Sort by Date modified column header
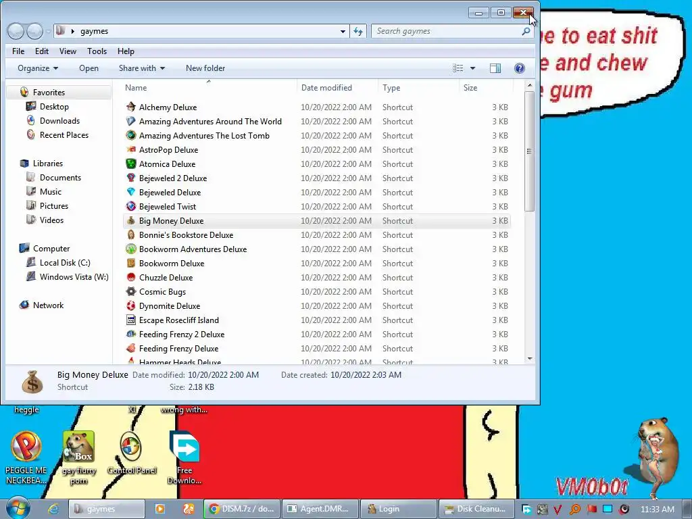The width and height of the screenshot is (692, 519). pos(338,87)
